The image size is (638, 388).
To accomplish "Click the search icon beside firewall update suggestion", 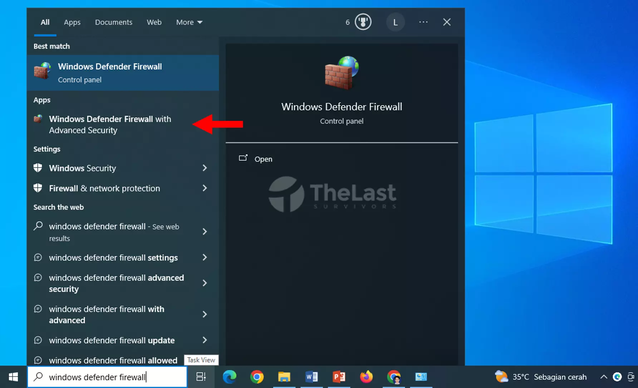I will 38,340.
